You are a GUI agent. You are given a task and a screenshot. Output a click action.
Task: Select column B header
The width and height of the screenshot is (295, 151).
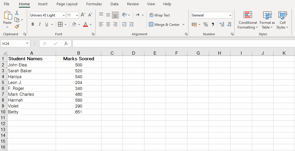78,53
